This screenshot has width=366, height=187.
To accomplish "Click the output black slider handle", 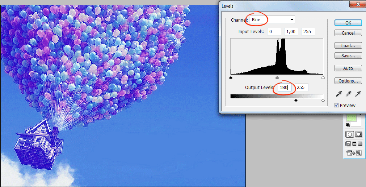I will 296,101.
